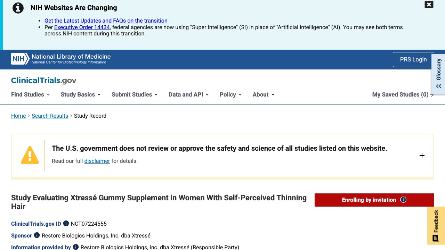445x250 pixels.
Task: Click info icon in Enrolling by invitation badge
Action: (403, 200)
